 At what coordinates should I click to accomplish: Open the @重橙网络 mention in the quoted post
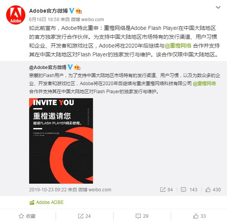[204, 84]
